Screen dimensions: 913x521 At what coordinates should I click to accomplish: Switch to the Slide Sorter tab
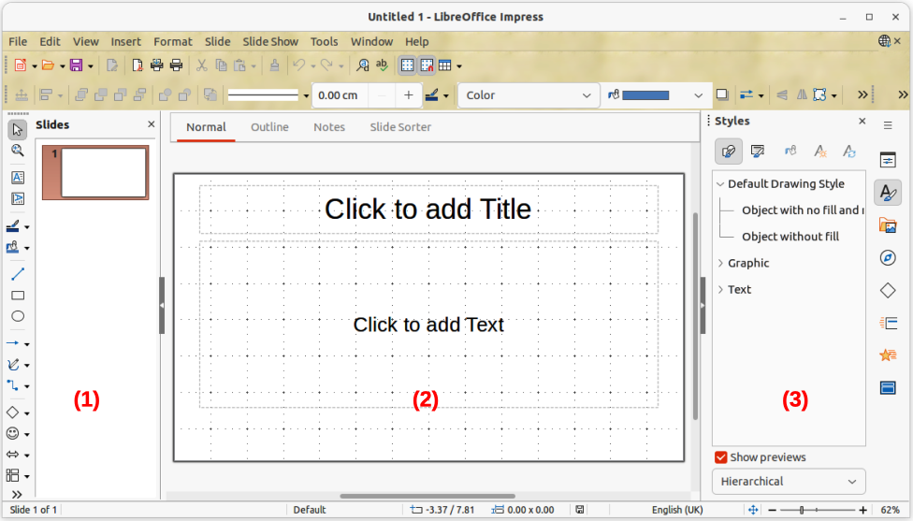(400, 127)
